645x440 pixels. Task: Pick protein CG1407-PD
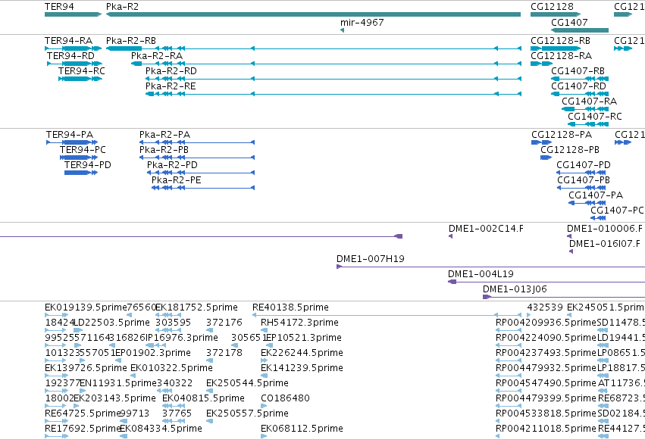tap(581, 173)
